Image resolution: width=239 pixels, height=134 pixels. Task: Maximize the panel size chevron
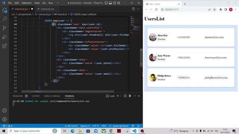pyautogui.click(x=135, y=96)
